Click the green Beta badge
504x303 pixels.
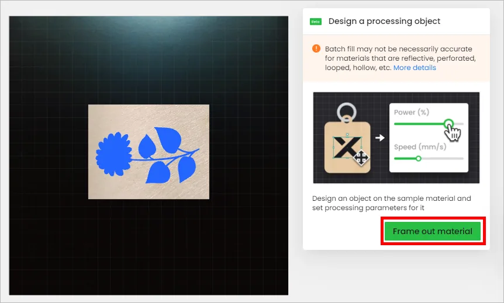(316, 22)
